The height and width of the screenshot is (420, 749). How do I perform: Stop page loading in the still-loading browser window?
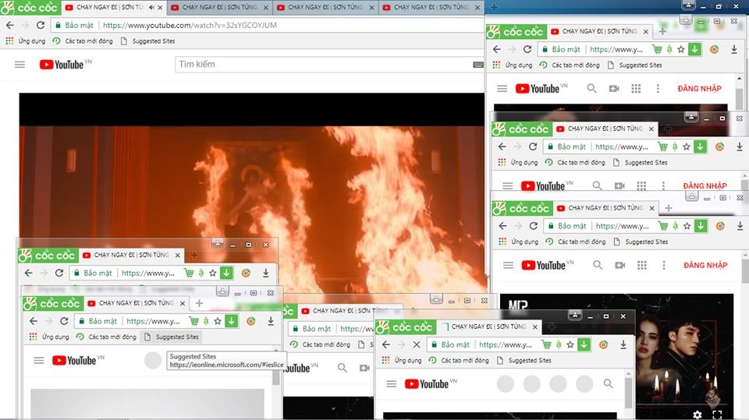[416, 344]
